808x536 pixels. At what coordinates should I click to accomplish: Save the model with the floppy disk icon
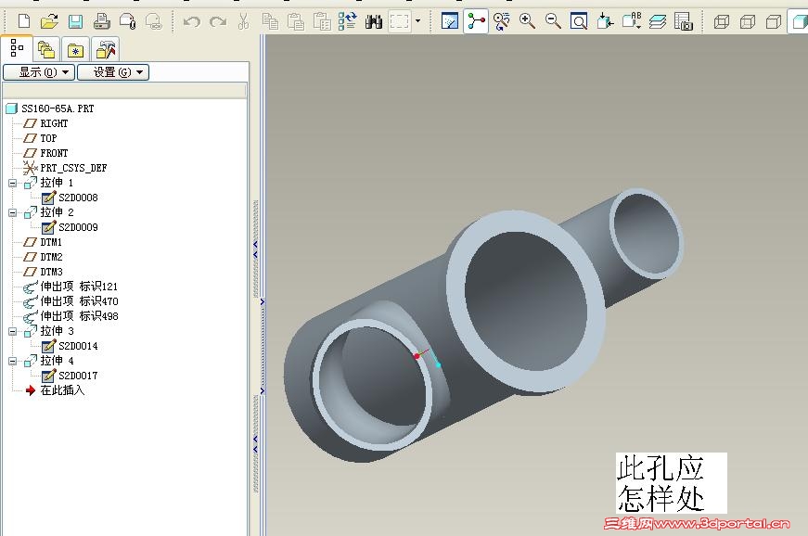76,21
